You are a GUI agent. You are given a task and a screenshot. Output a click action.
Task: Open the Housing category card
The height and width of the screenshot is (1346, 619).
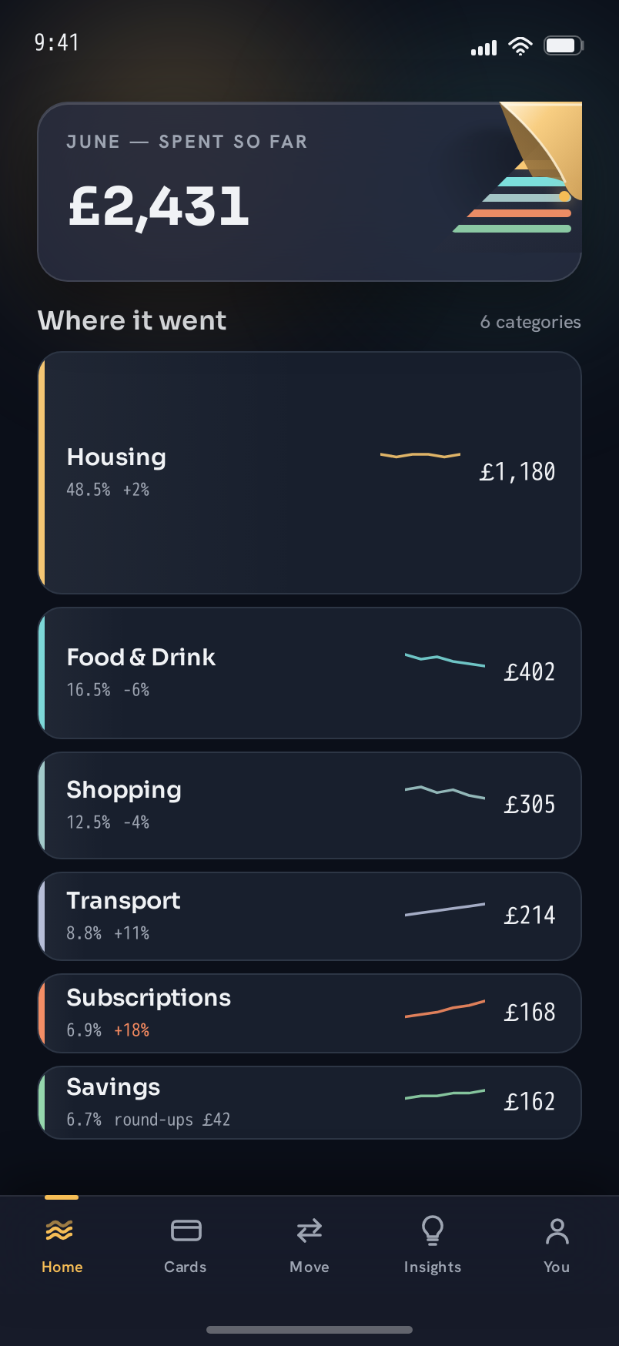point(309,473)
